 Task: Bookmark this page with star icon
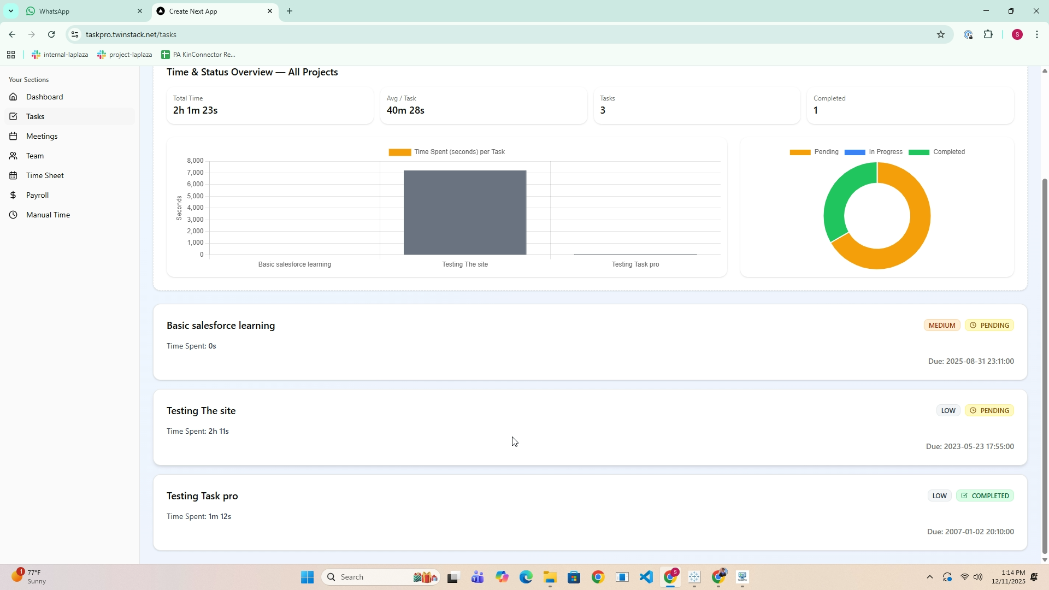(941, 35)
